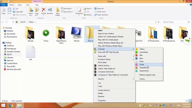
Task: Open the Easy access dropdown
Action: tap(67, 12)
